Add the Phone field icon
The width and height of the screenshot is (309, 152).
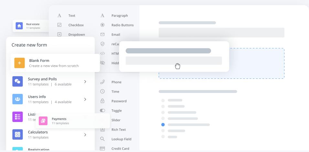tap(102, 82)
